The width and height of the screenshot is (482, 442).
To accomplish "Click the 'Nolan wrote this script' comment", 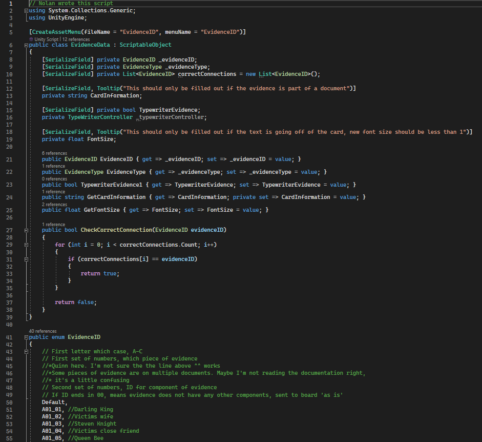I will [71, 4].
